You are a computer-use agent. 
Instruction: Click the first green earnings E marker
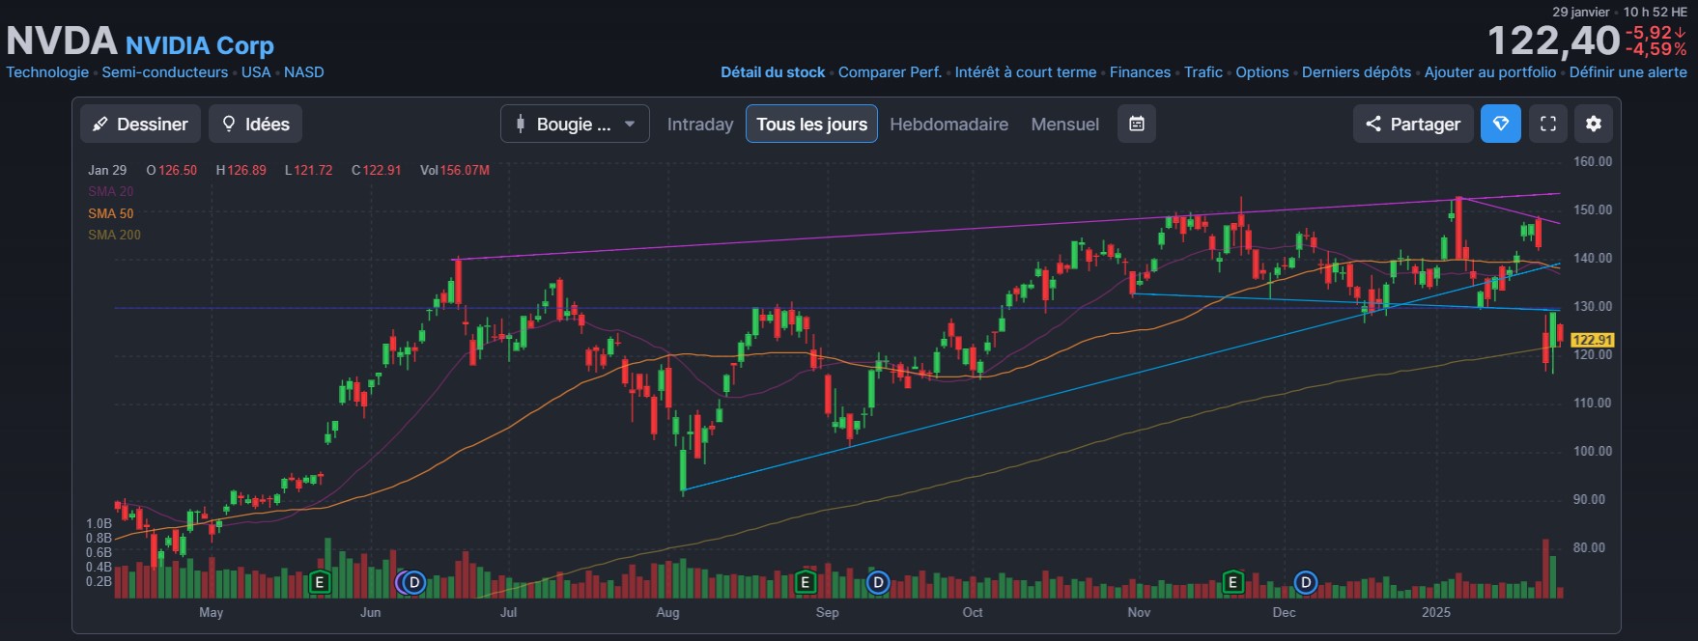pos(320,583)
